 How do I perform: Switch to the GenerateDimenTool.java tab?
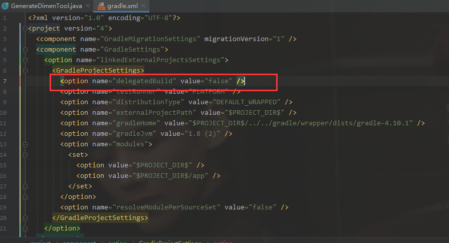(47, 6)
